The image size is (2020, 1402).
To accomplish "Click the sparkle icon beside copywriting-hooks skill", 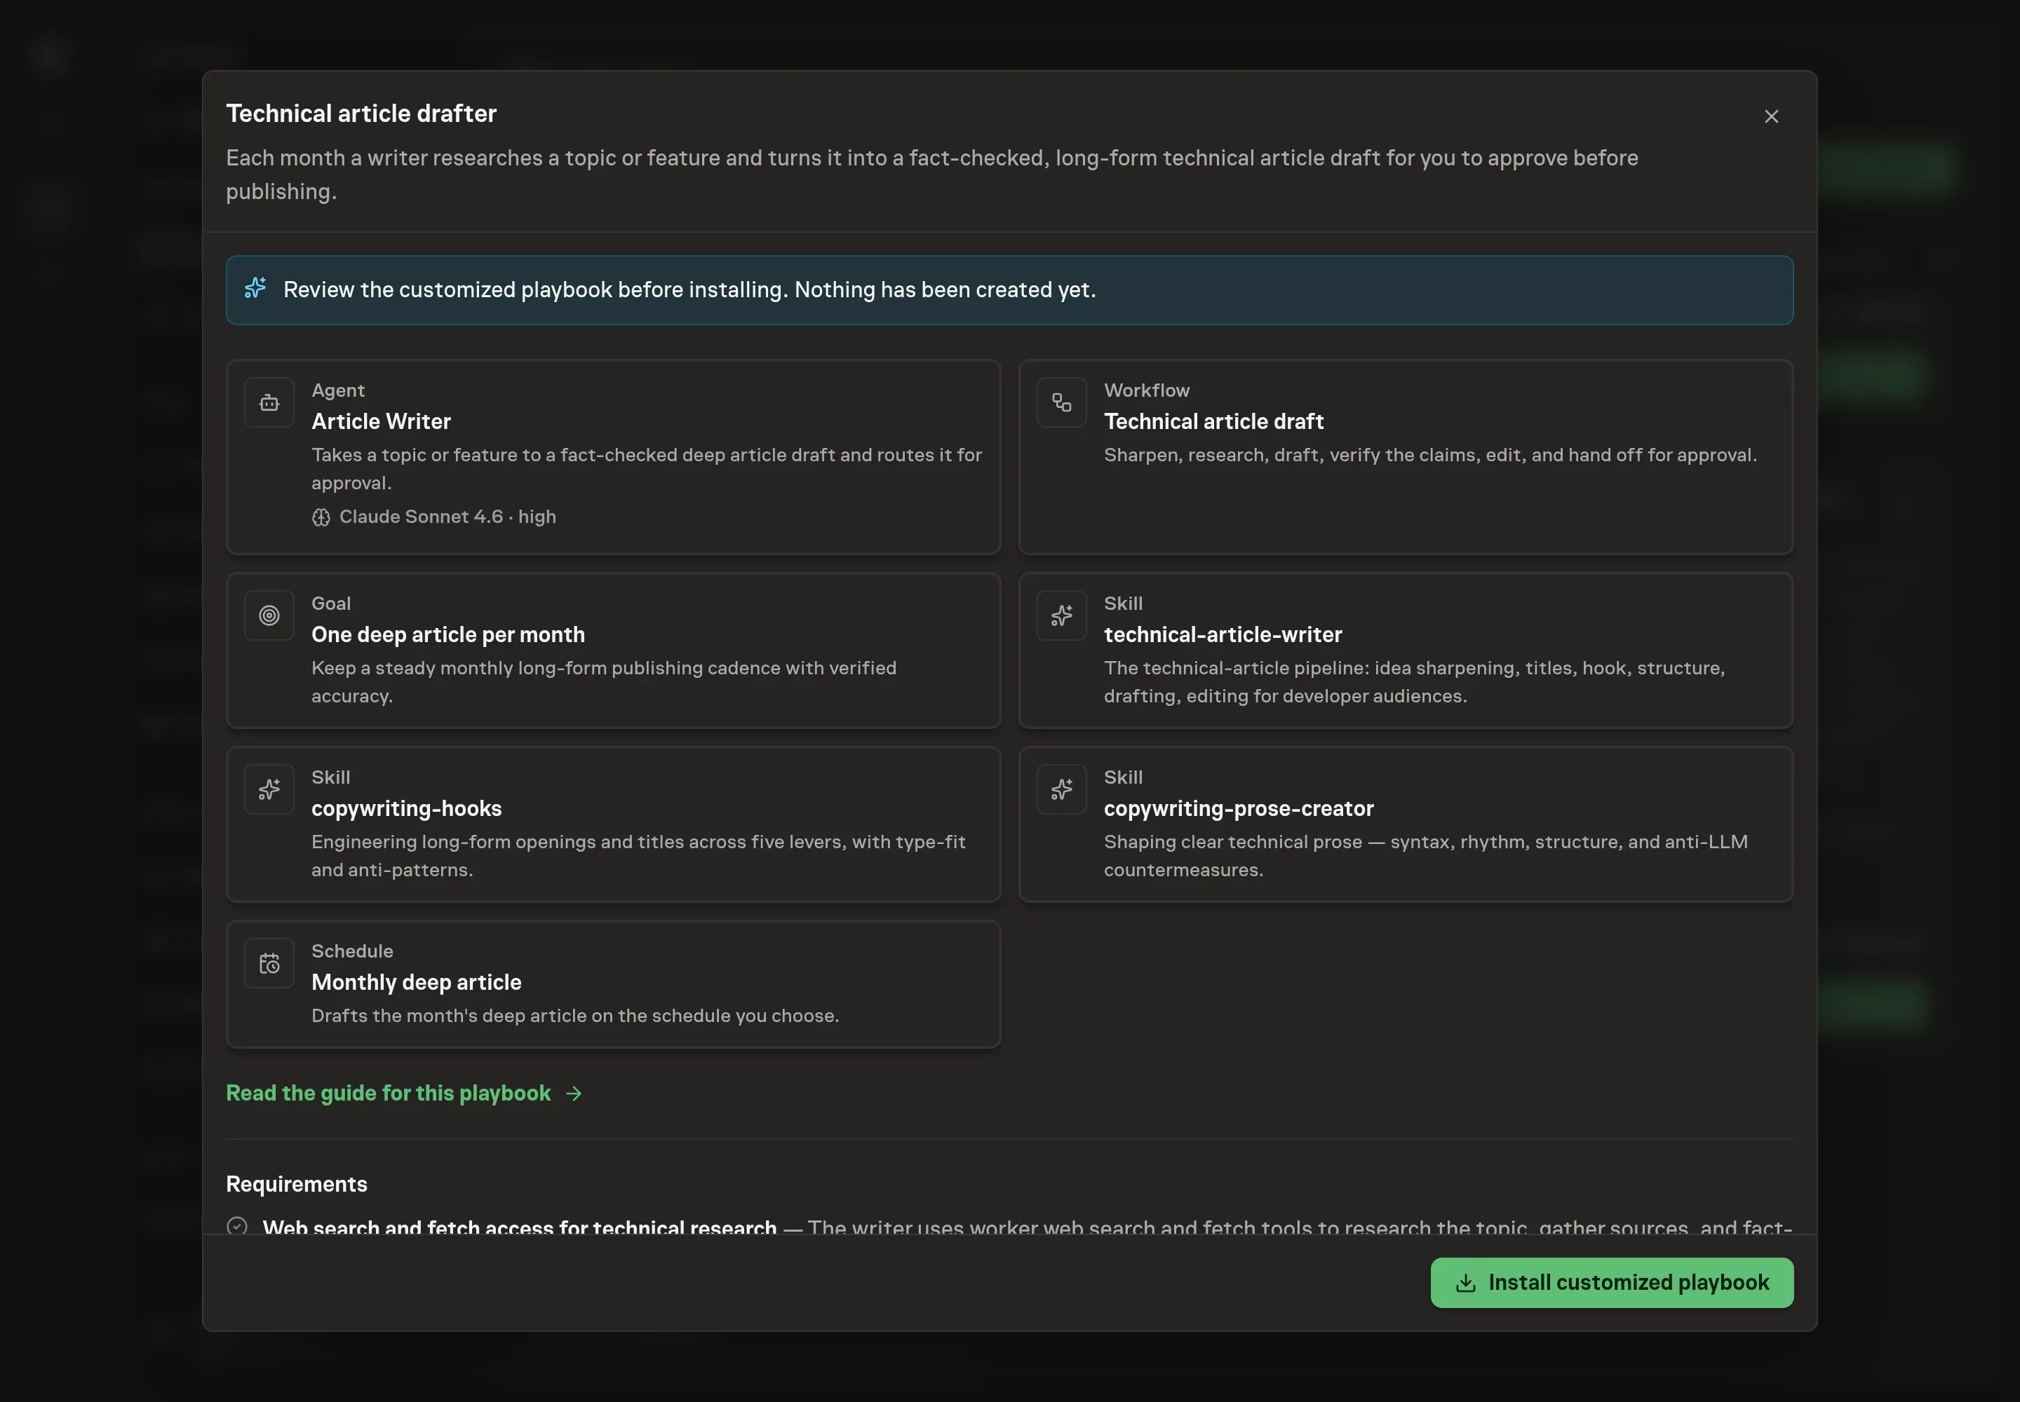I will pos(269,789).
